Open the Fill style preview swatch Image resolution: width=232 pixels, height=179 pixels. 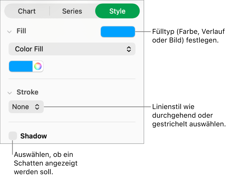click(118, 32)
